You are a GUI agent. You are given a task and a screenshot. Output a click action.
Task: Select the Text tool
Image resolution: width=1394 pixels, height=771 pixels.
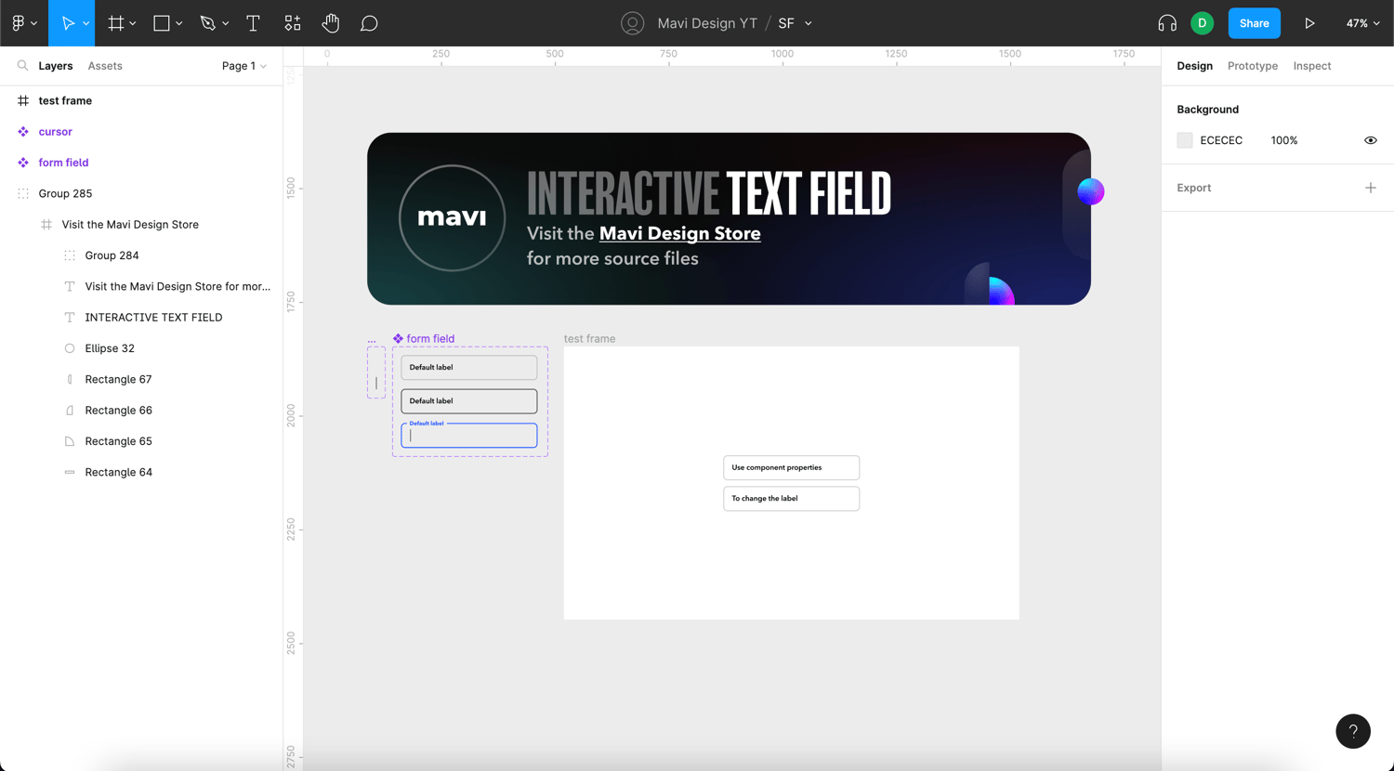click(x=253, y=23)
